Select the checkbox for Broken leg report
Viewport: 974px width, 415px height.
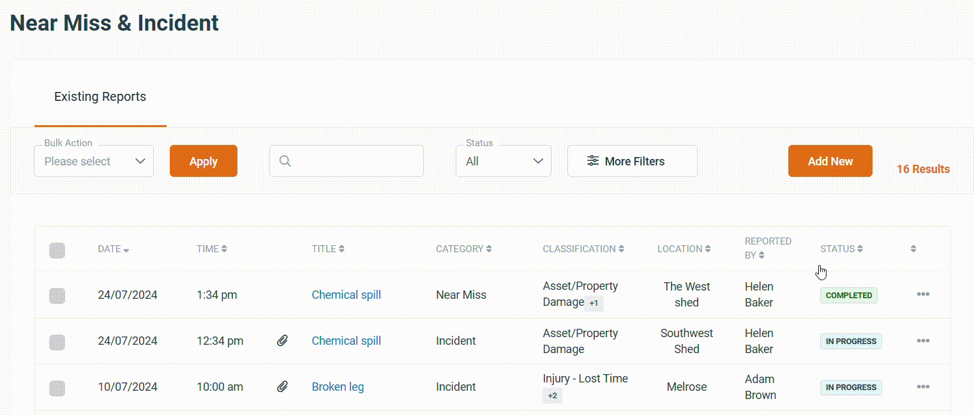tap(57, 388)
